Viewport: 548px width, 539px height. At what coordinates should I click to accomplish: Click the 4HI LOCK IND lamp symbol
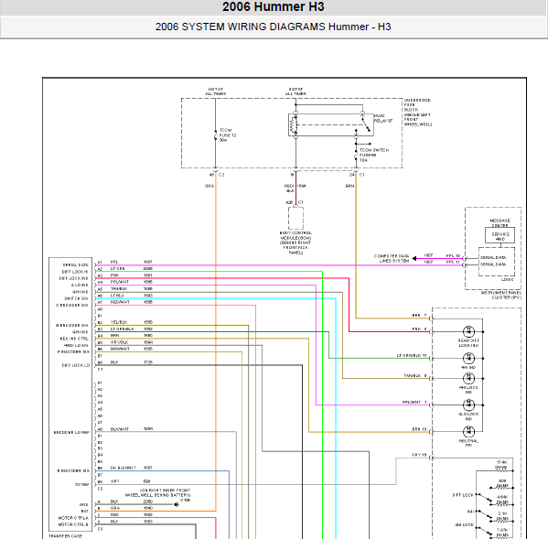tap(468, 378)
